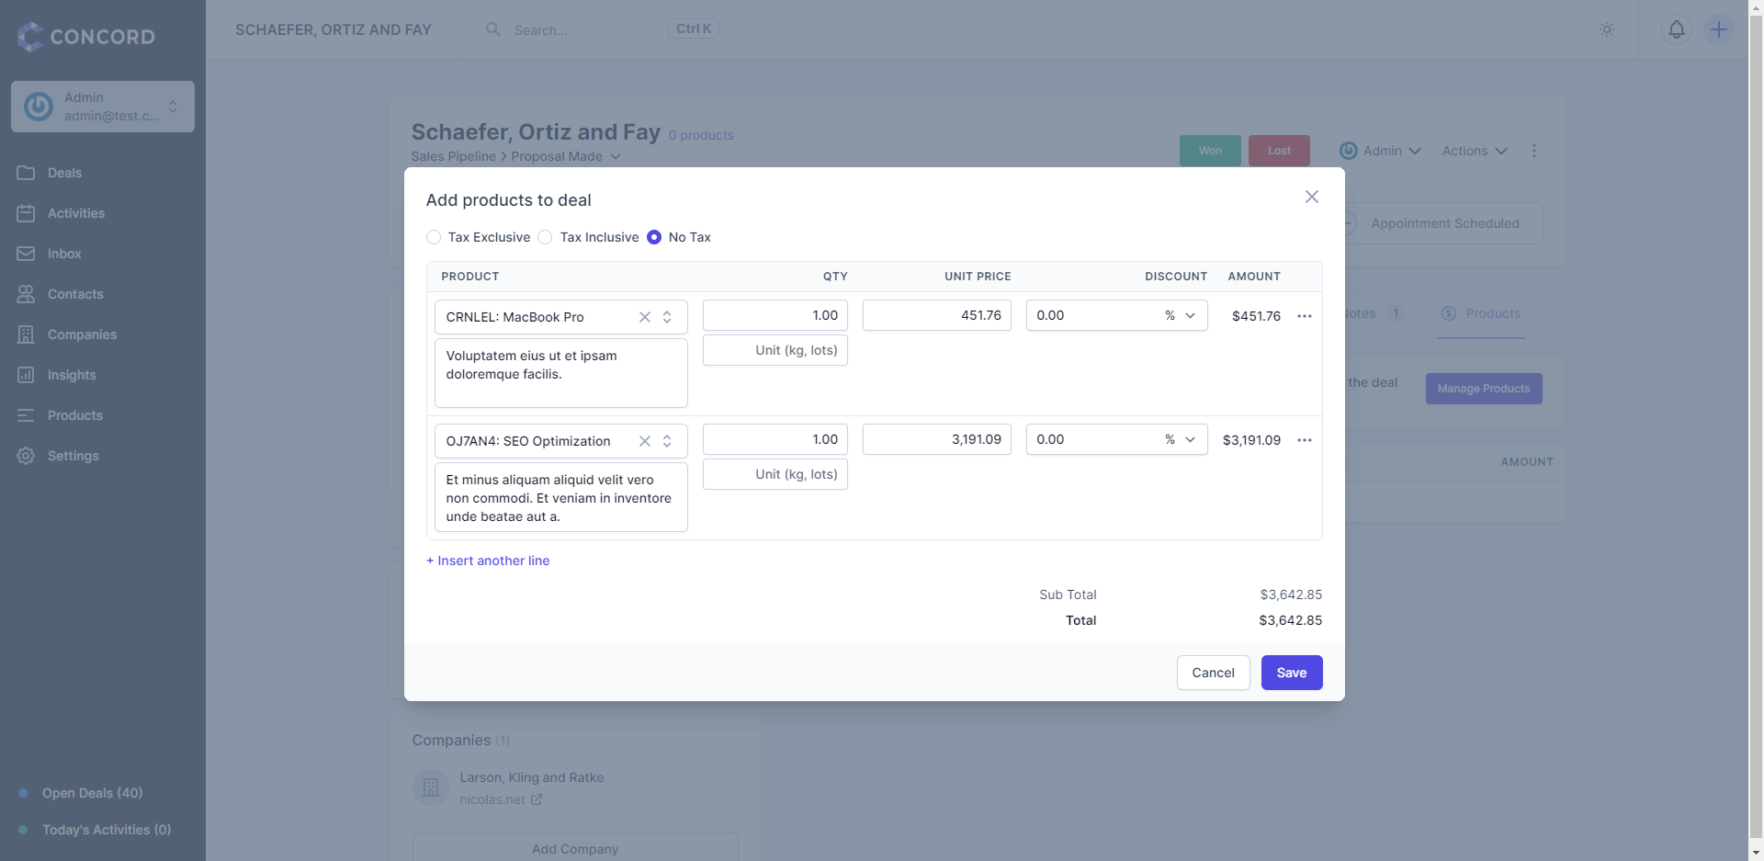
Task: Mark the deal as Won
Action: point(1210,151)
